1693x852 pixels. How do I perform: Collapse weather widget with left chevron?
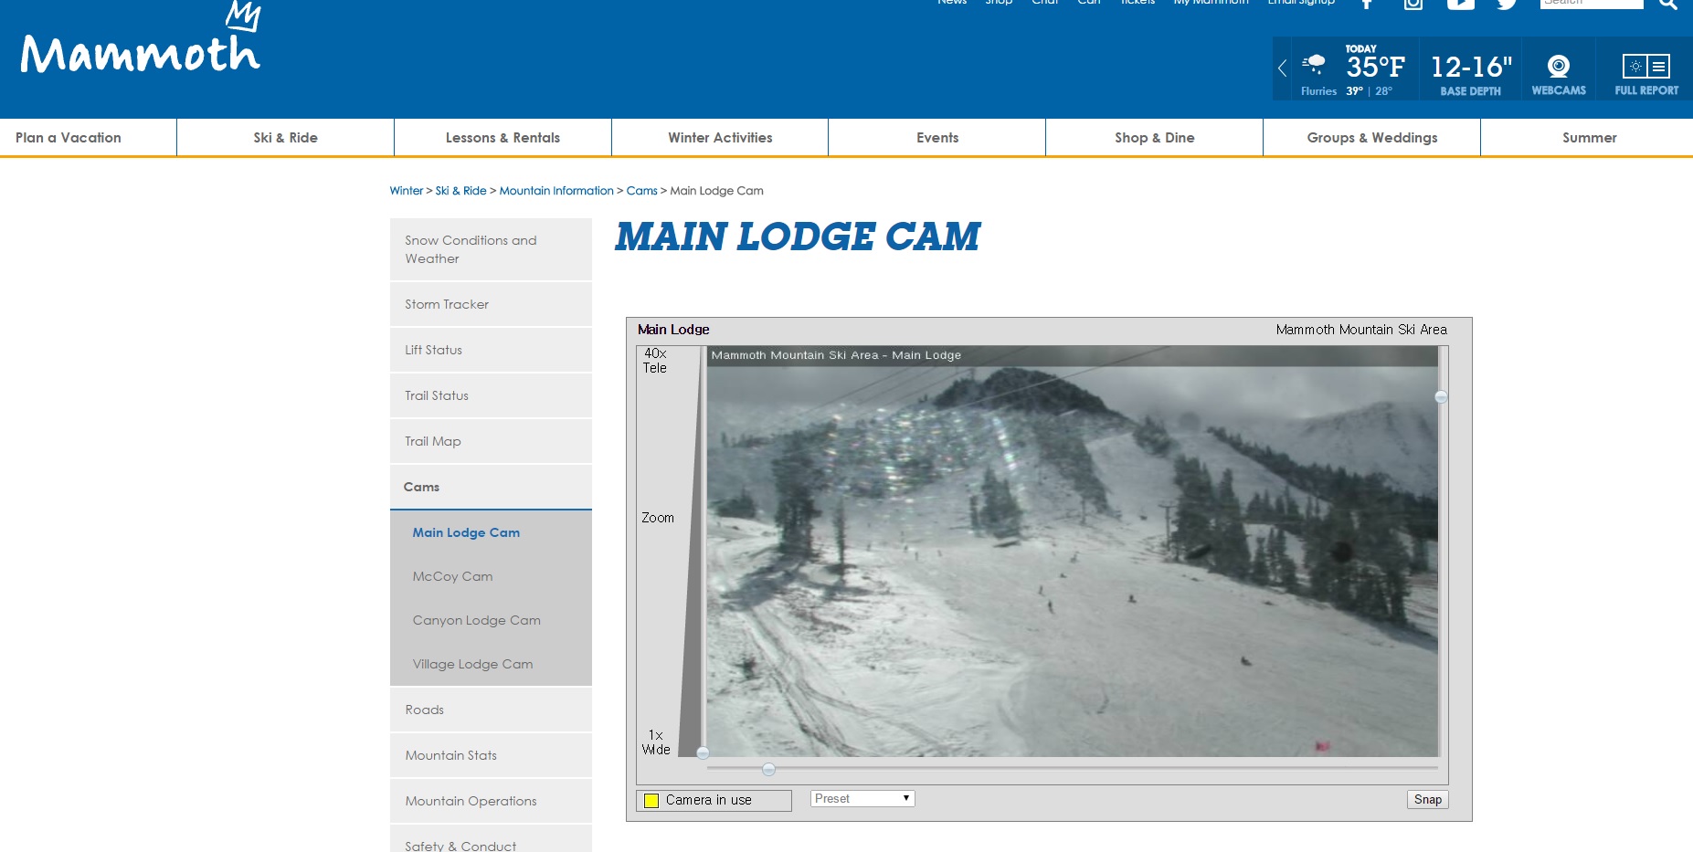point(1282,68)
